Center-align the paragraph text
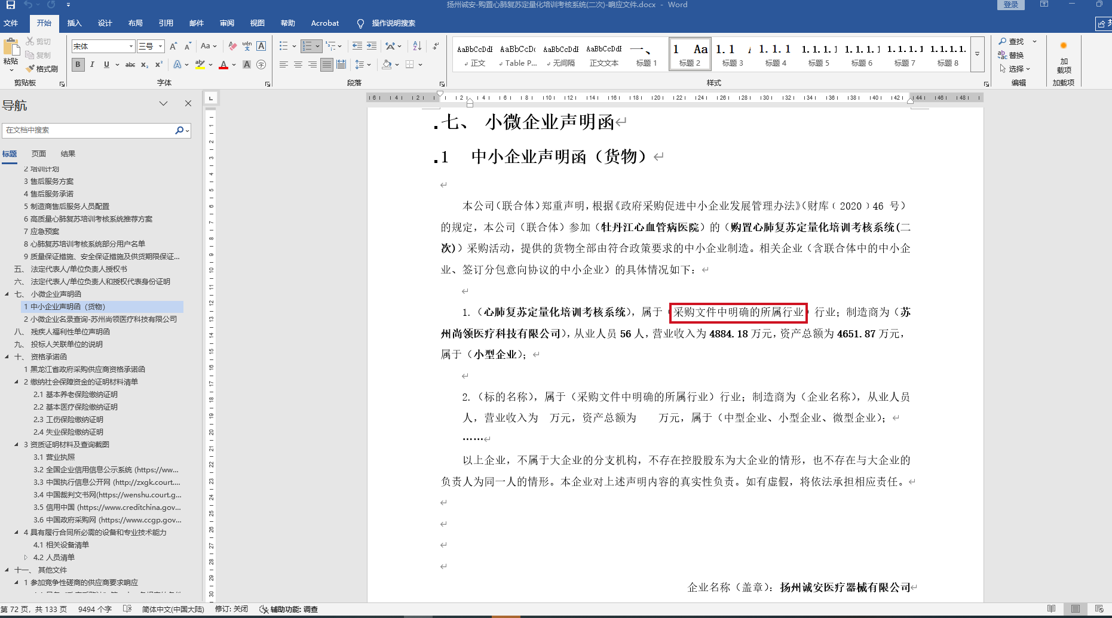The width and height of the screenshot is (1112, 618). [298, 64]
